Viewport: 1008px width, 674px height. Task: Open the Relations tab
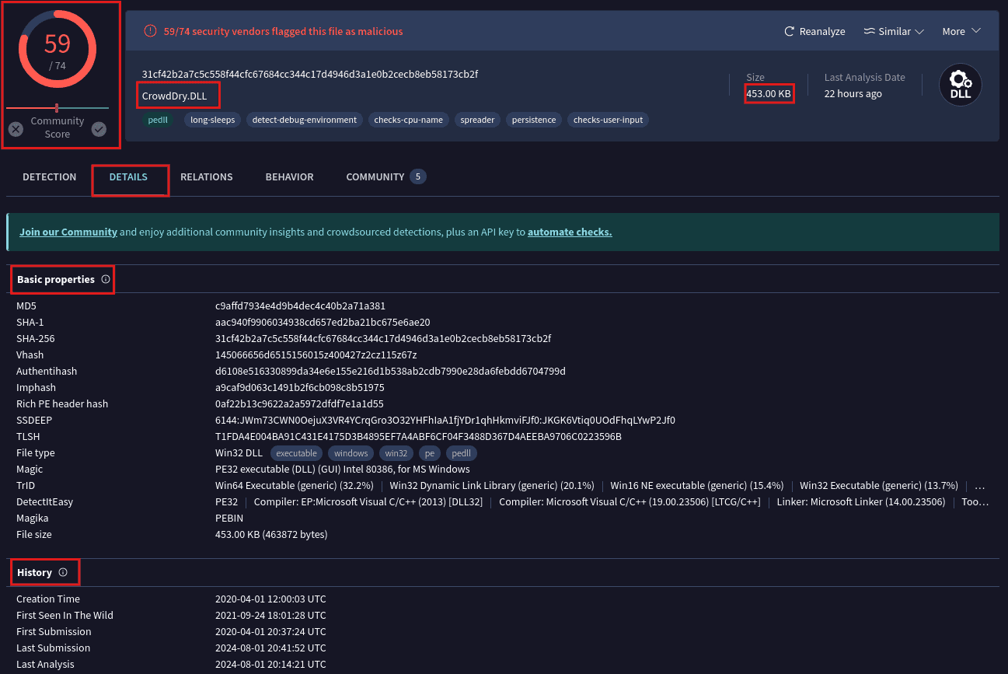point(207,176)
